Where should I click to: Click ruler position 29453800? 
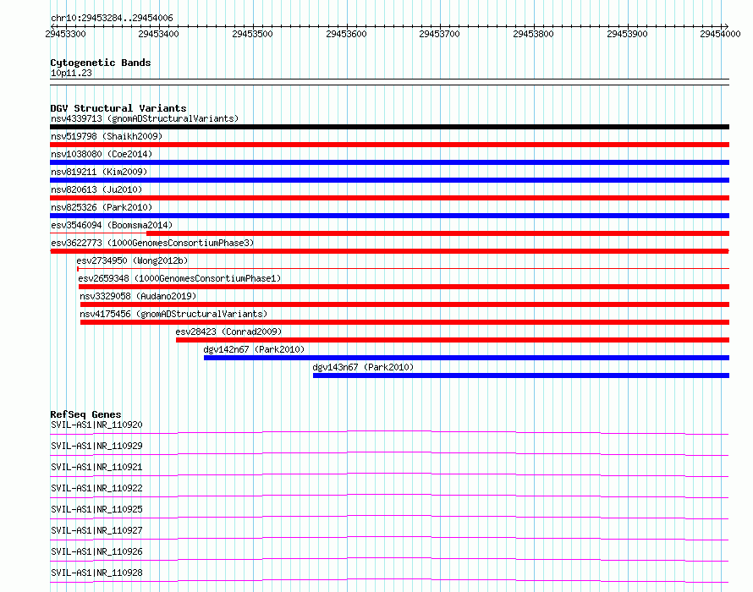coord(533,34)
